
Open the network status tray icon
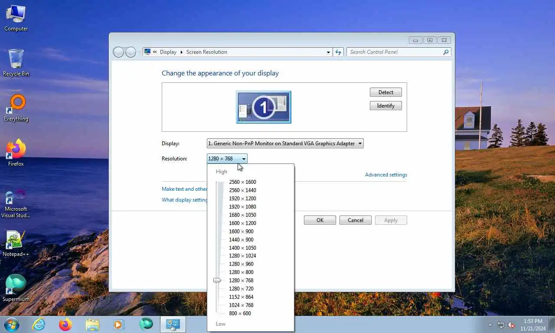[501, 325]
